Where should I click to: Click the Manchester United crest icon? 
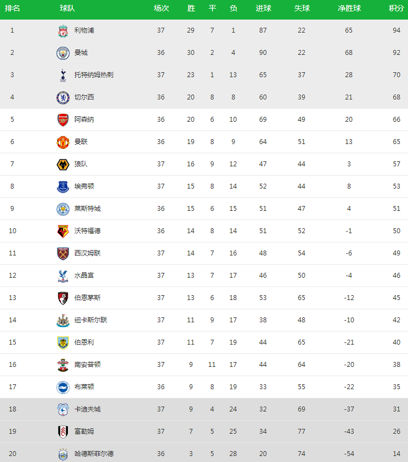[63, 142]
